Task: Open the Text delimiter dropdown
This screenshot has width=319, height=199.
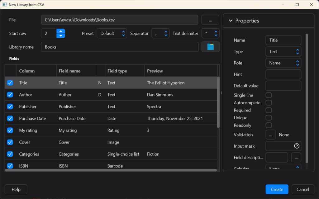Action: click(210, 33)
